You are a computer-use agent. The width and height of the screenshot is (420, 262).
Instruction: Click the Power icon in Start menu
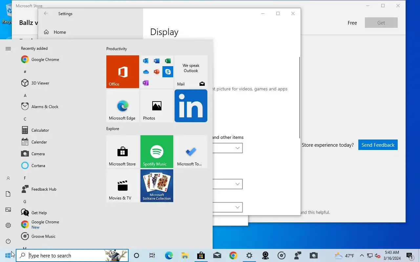point(8,241)
